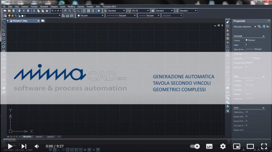The height and width of the screenshot is (152, 272).
Task: Switch to the Modello tab
Action: pos(27,137)
